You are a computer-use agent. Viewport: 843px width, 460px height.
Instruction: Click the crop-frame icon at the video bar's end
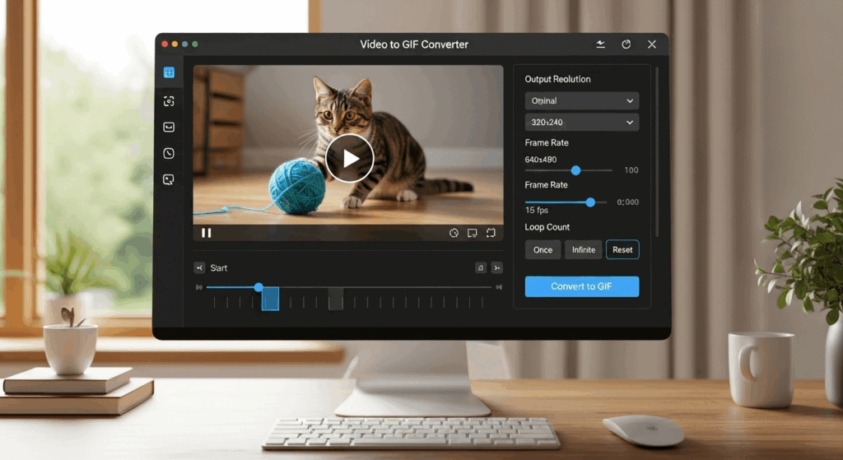coord(491,233)
